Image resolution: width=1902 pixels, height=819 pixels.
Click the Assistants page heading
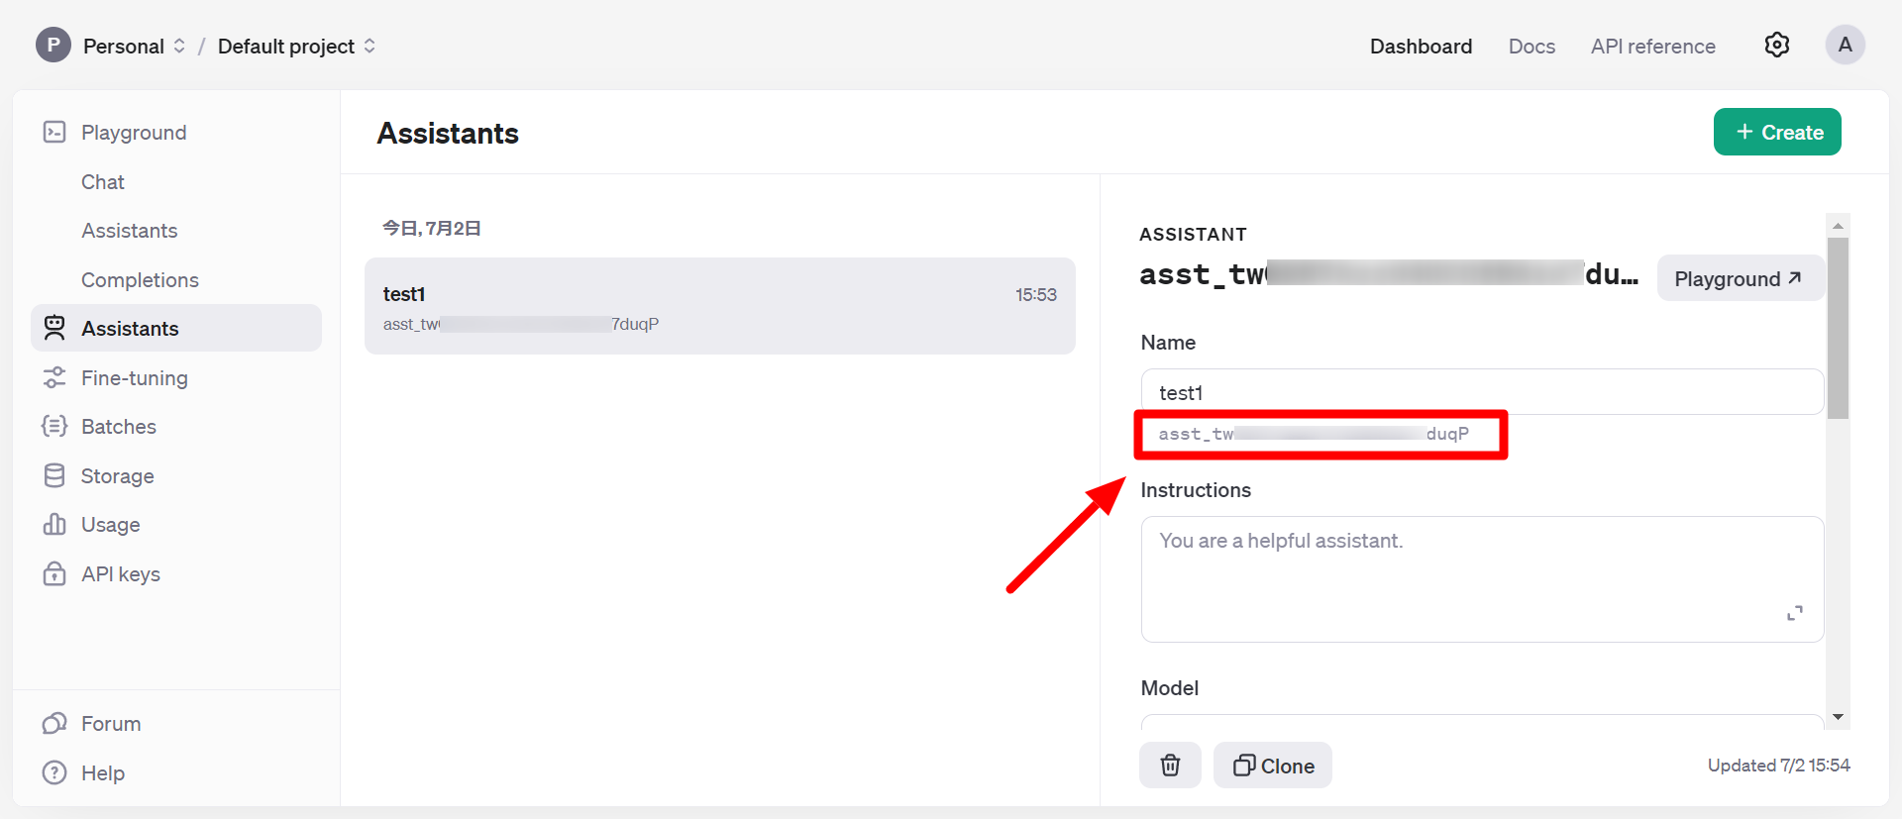click(x=448, y=134)
